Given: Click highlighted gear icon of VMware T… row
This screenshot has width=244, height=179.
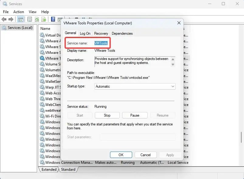Looking at the screenshot, I should 42,58.
